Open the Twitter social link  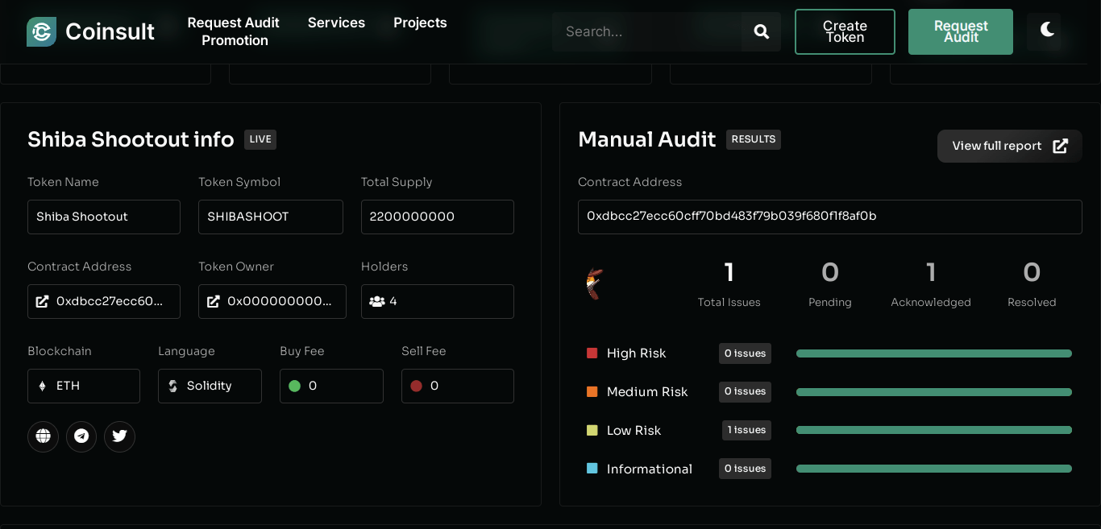click(x=120, y=436)
